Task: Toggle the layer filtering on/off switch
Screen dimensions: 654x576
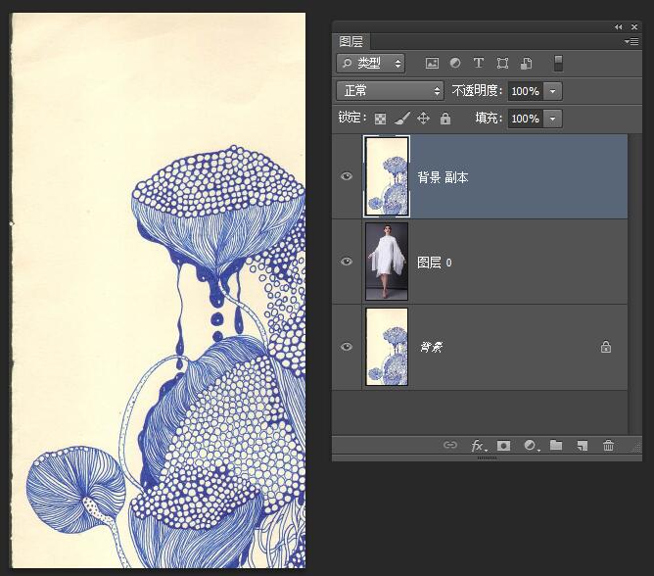Action: pyautogui.click(x=558, y=64)
